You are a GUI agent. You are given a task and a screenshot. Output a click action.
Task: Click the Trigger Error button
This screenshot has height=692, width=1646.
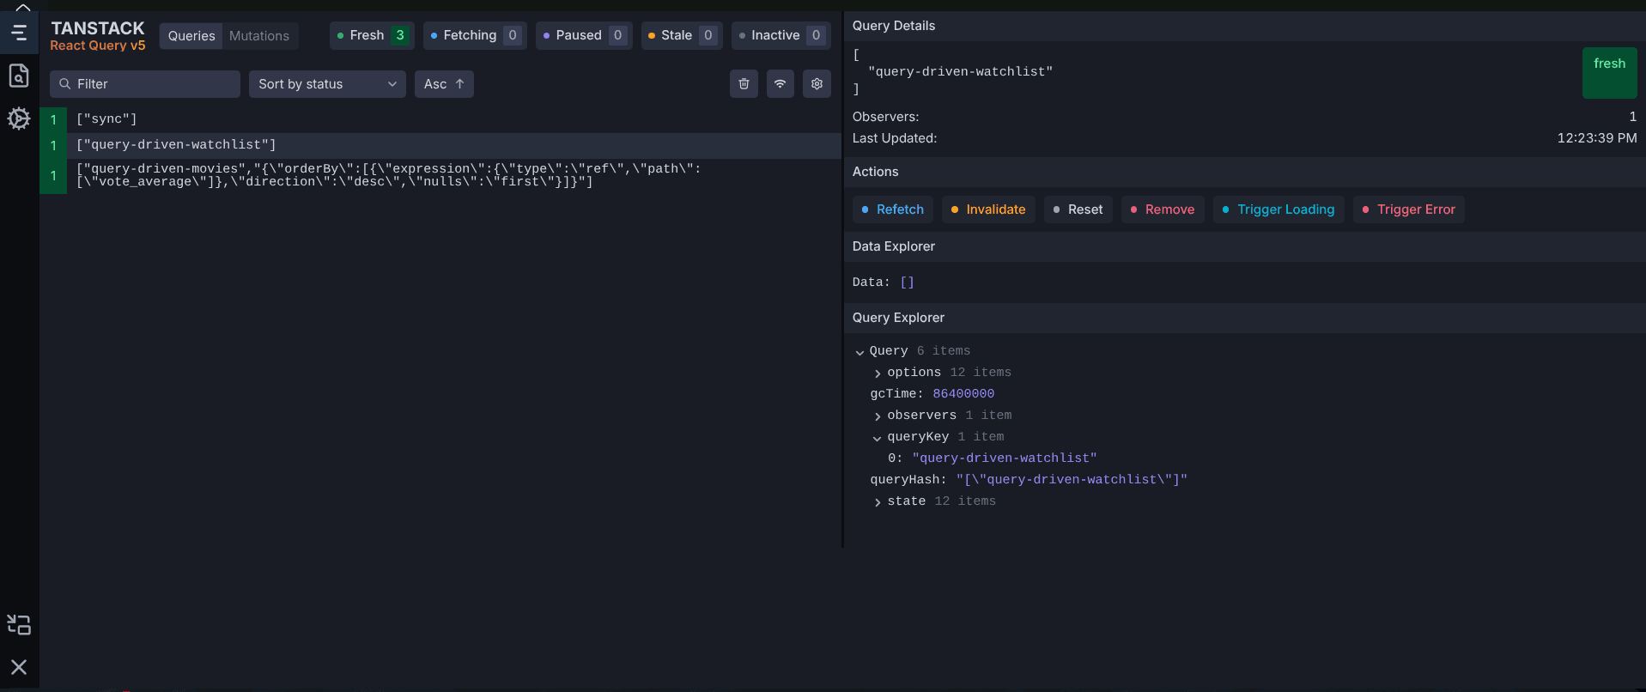click(x=1409, y=209)
